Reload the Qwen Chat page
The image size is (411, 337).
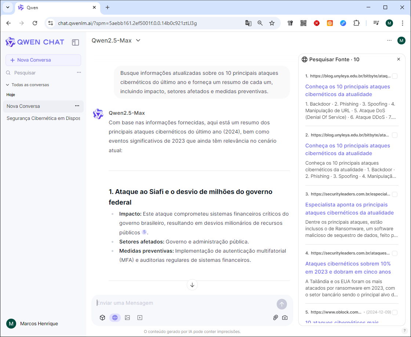coord(35,23)
